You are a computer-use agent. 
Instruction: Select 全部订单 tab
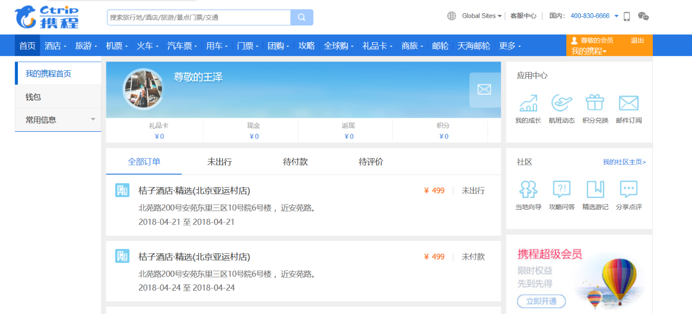(144, 162)
